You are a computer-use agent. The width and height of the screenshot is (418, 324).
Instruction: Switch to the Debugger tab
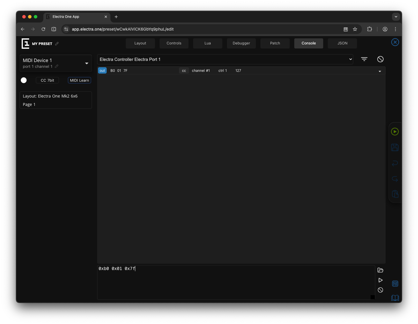[x=241, y=43]
